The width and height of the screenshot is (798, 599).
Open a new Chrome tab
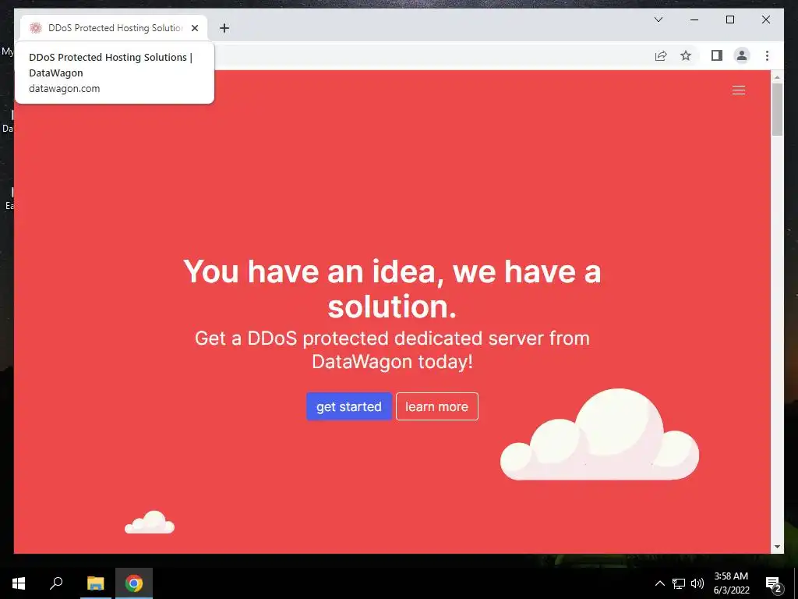pyautogui.click(x=224, y=28)
